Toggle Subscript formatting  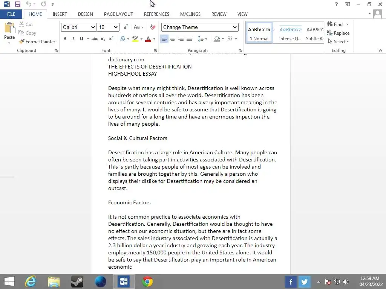(x=103, y=39)
